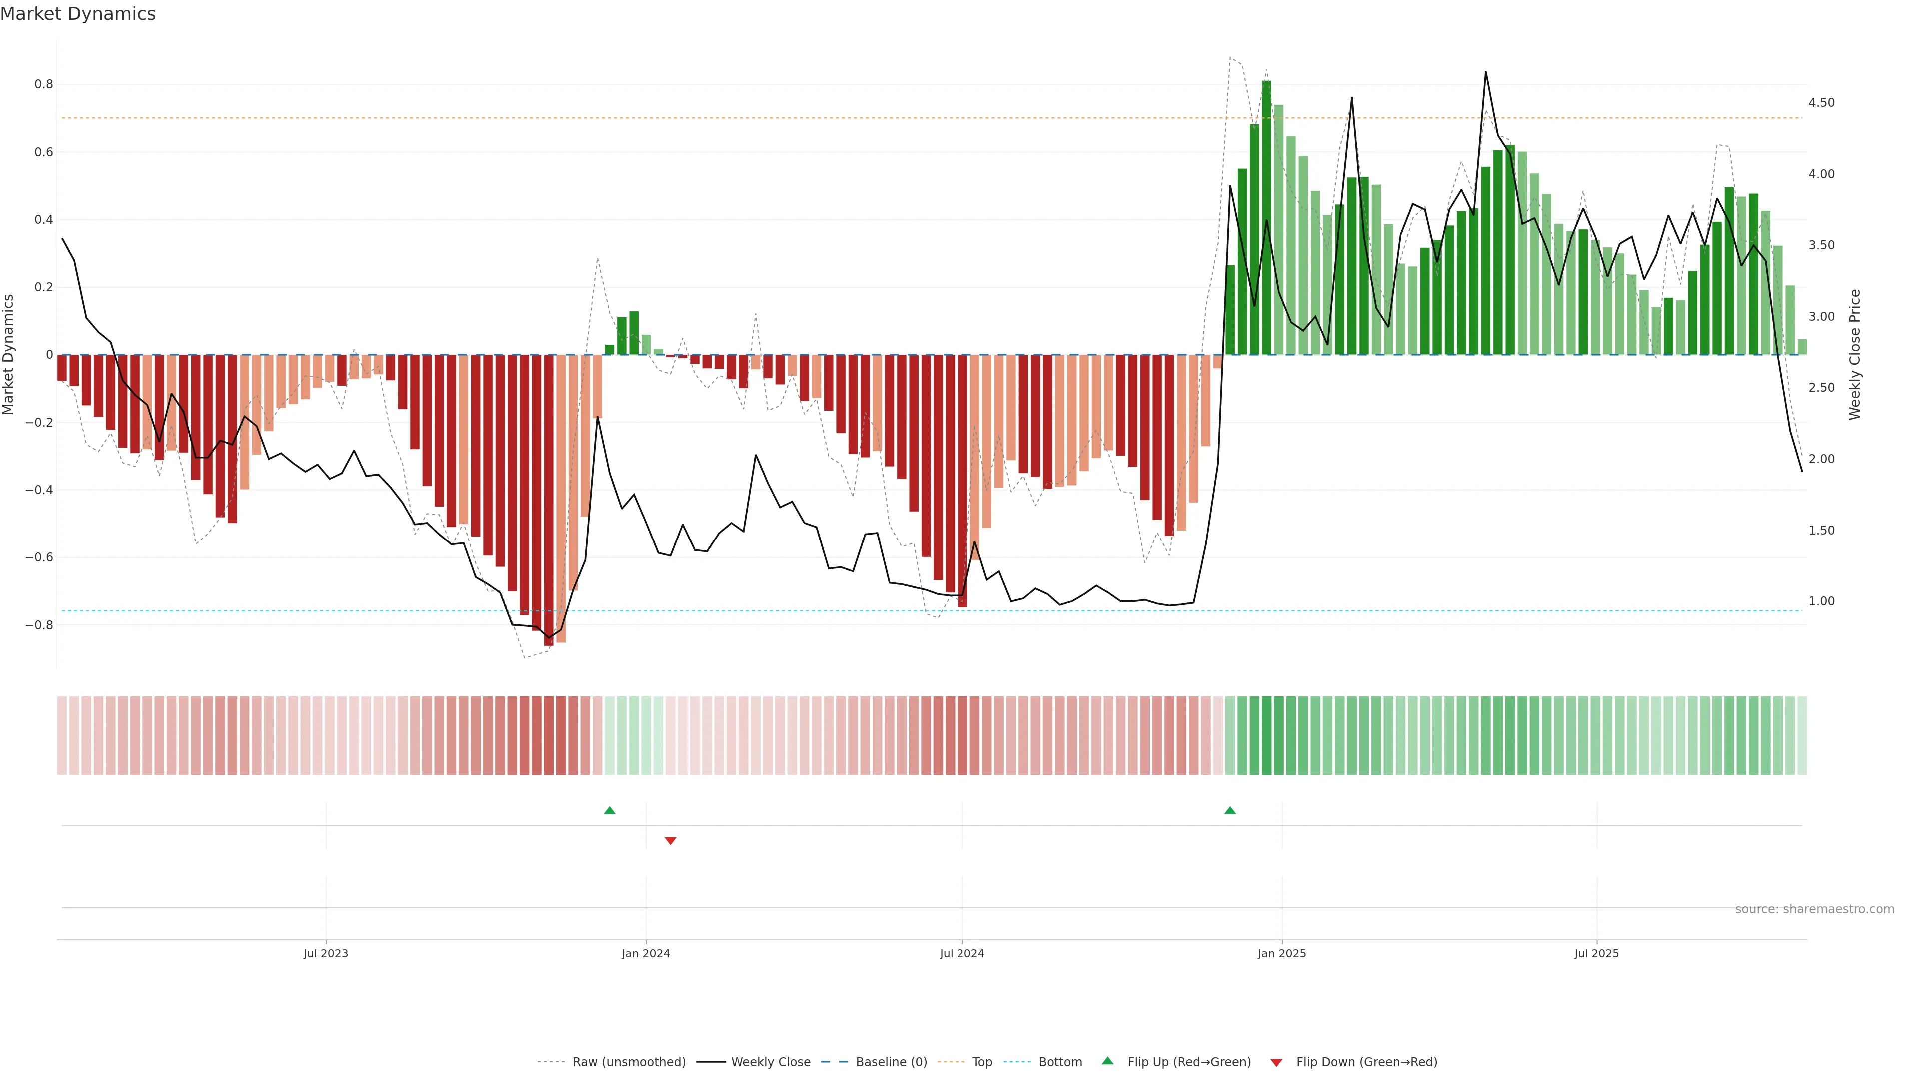This screenshot has height=1079, width=1919.
Task: Click the red Flip Down triangle marker in the chart
Action: pos(670,841)
